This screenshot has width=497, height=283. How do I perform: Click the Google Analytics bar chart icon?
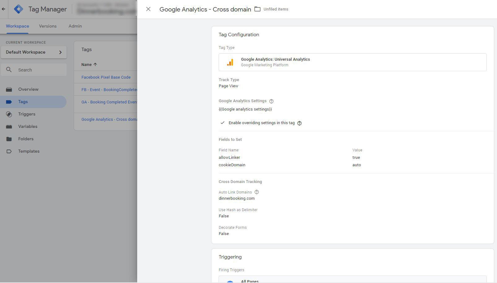[x=230, y=62]
